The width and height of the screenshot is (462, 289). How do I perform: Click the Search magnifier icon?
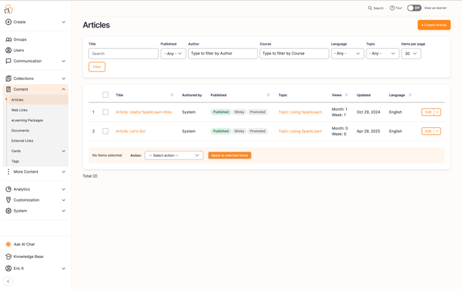click(370, 8)
